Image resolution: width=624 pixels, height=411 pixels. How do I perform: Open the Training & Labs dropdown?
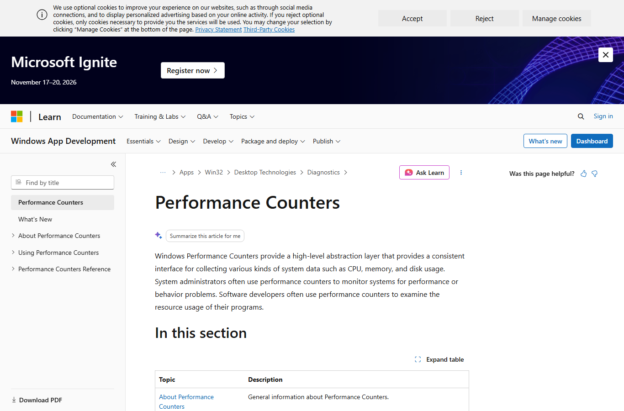(x=160, y=116)
